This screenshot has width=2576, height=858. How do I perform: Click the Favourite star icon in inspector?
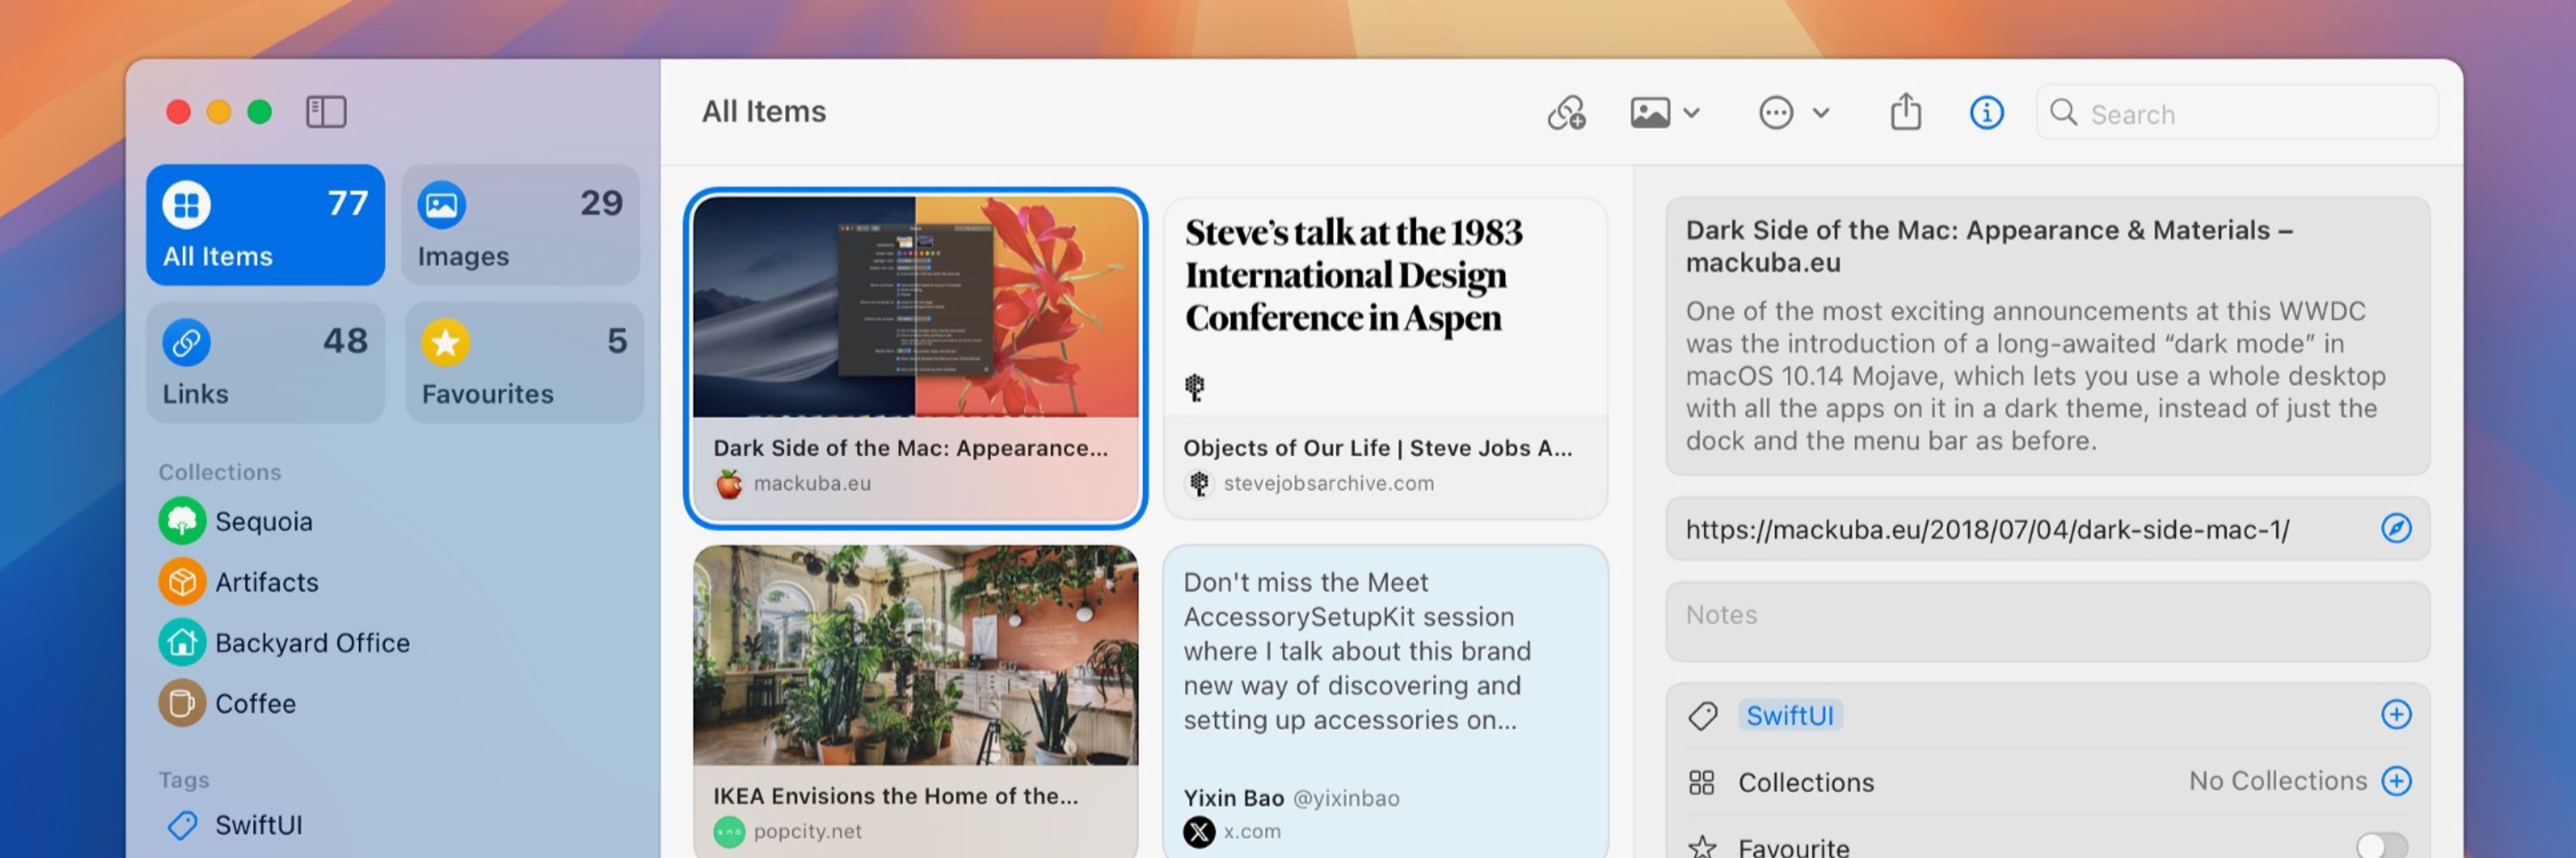pyautogui.click(x=1702, y=847)
